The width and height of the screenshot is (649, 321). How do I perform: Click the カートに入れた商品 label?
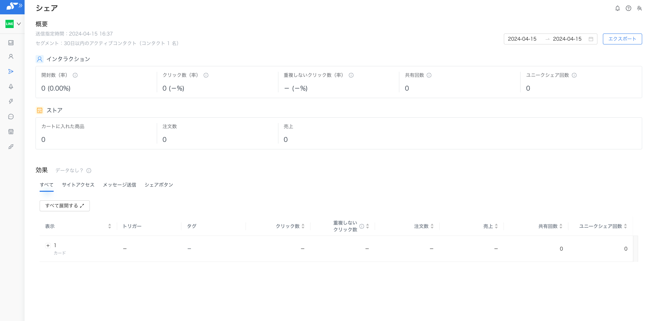(63, 126)
